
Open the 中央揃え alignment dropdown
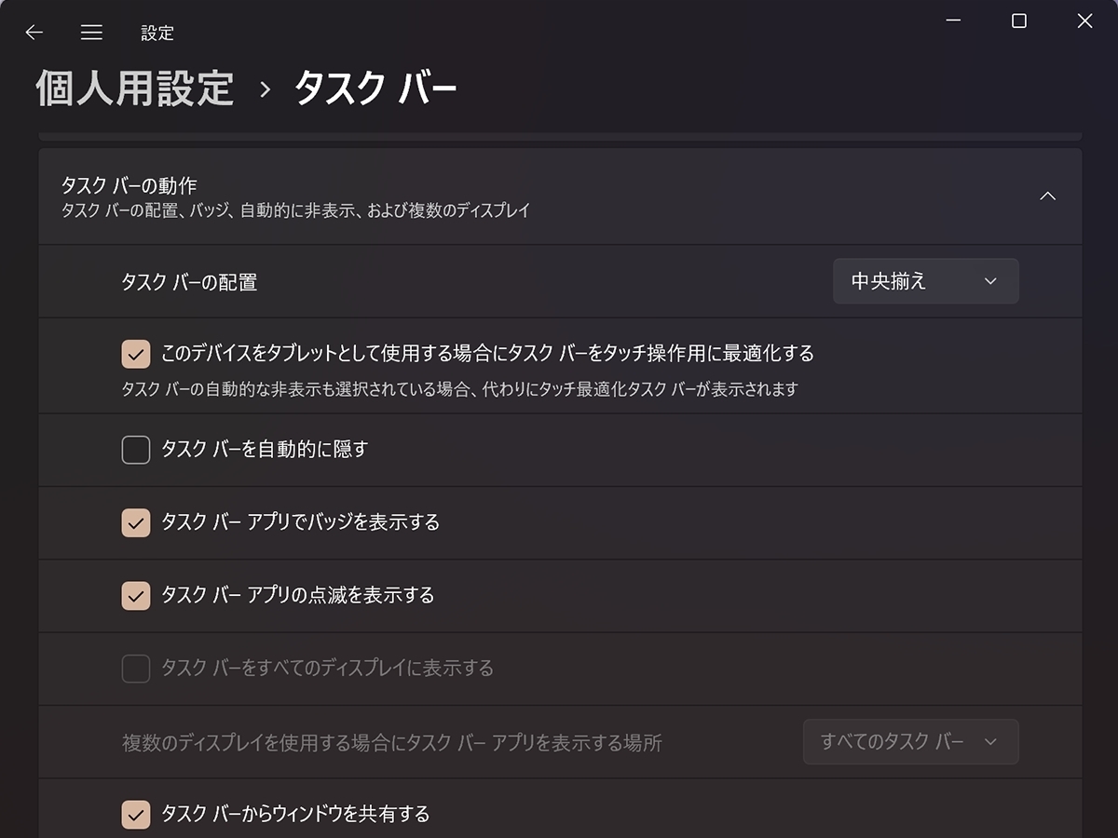coord(925,281)
